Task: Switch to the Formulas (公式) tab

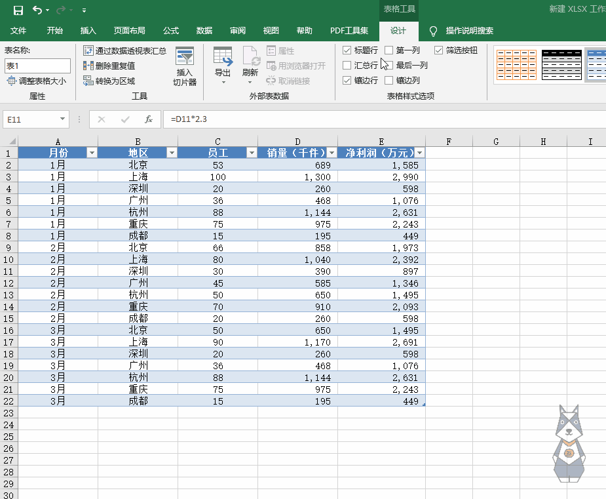Action: pos(171,31)
